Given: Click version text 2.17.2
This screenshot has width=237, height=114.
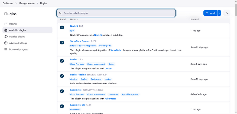Looking at the screenshot, I should click(x=94, y=41).
